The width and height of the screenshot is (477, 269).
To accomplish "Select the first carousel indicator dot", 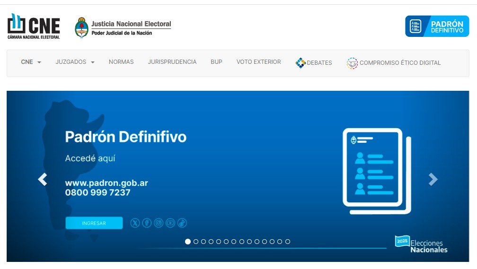I will click(188, 242).
